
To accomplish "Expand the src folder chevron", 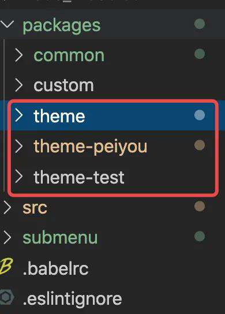I will coord(7,207).
